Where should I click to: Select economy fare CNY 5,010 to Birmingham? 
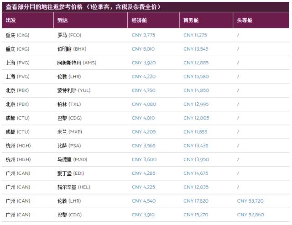pyautogui.click(x=143, y=49)
